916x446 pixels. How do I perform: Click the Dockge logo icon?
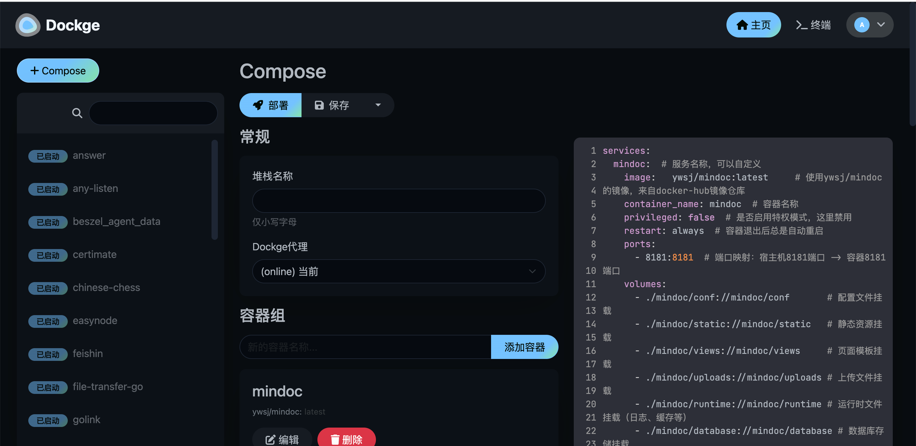click(x=28, y=25)
